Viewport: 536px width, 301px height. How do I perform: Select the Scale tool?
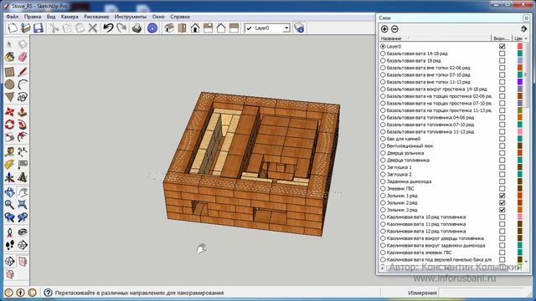(9, 137)
